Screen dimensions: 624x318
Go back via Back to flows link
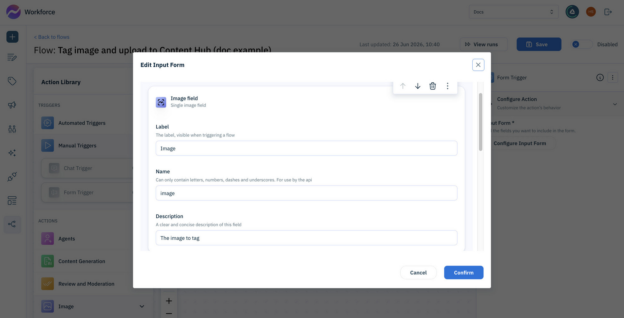(x=52, y=37)
